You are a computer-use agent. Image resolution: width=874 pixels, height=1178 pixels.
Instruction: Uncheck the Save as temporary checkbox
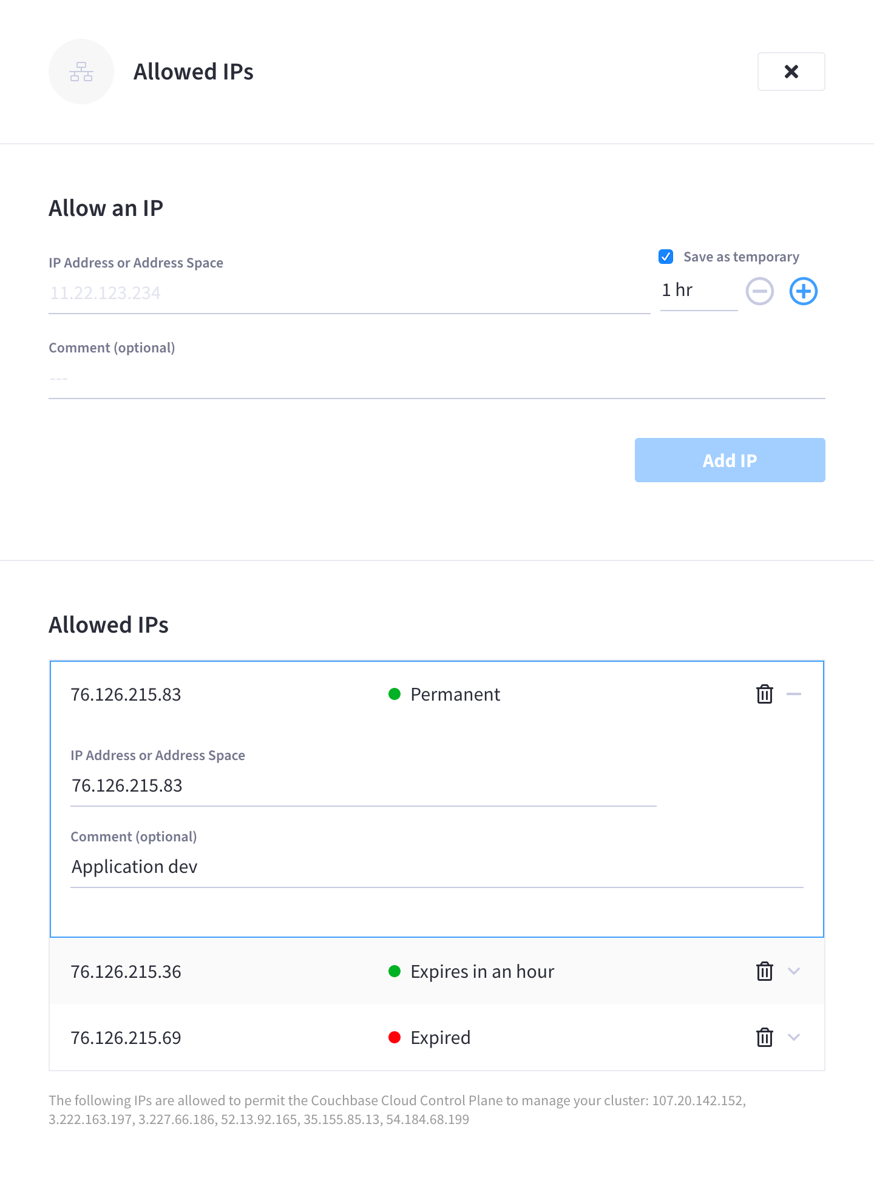click(666, 257)
